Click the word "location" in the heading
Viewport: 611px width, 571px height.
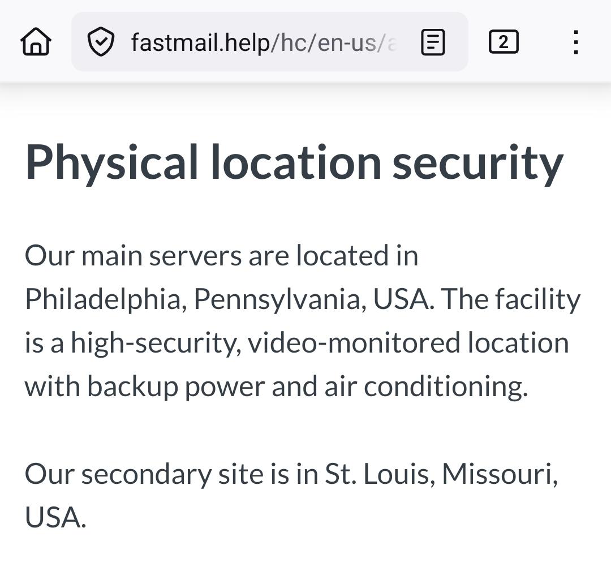click(x=296, y=162)
